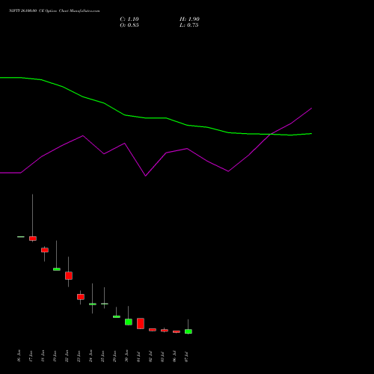Select the 30 Jun green candlestick

[129, 322]
